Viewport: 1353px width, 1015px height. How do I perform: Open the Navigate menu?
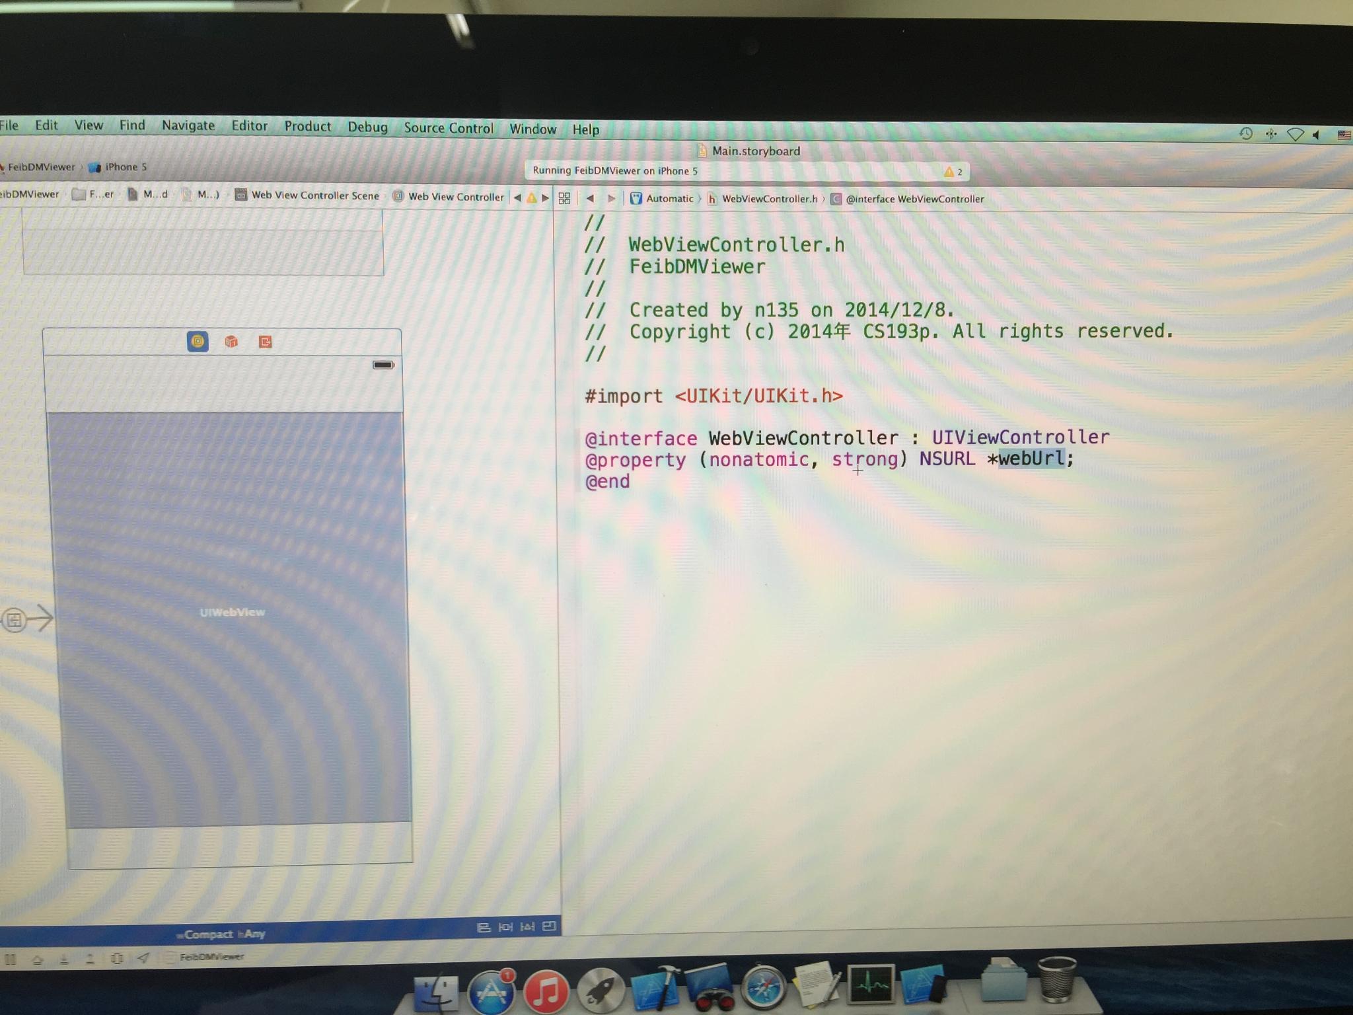click(188, 125)
